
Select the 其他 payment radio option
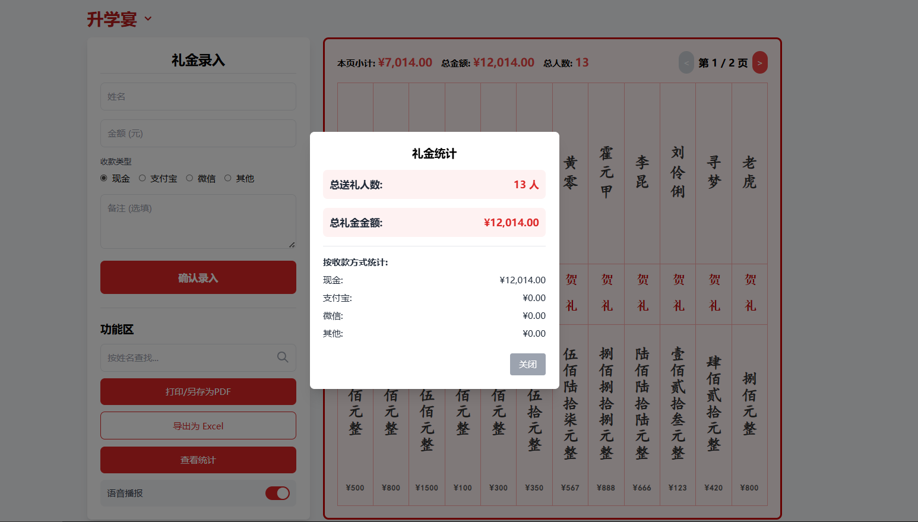tap(228, 178)
